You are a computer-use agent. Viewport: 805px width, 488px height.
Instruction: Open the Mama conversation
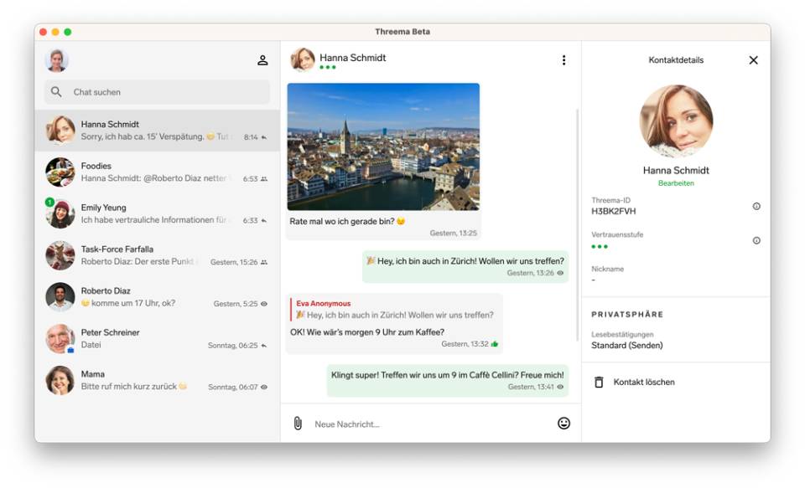(157, 380)
